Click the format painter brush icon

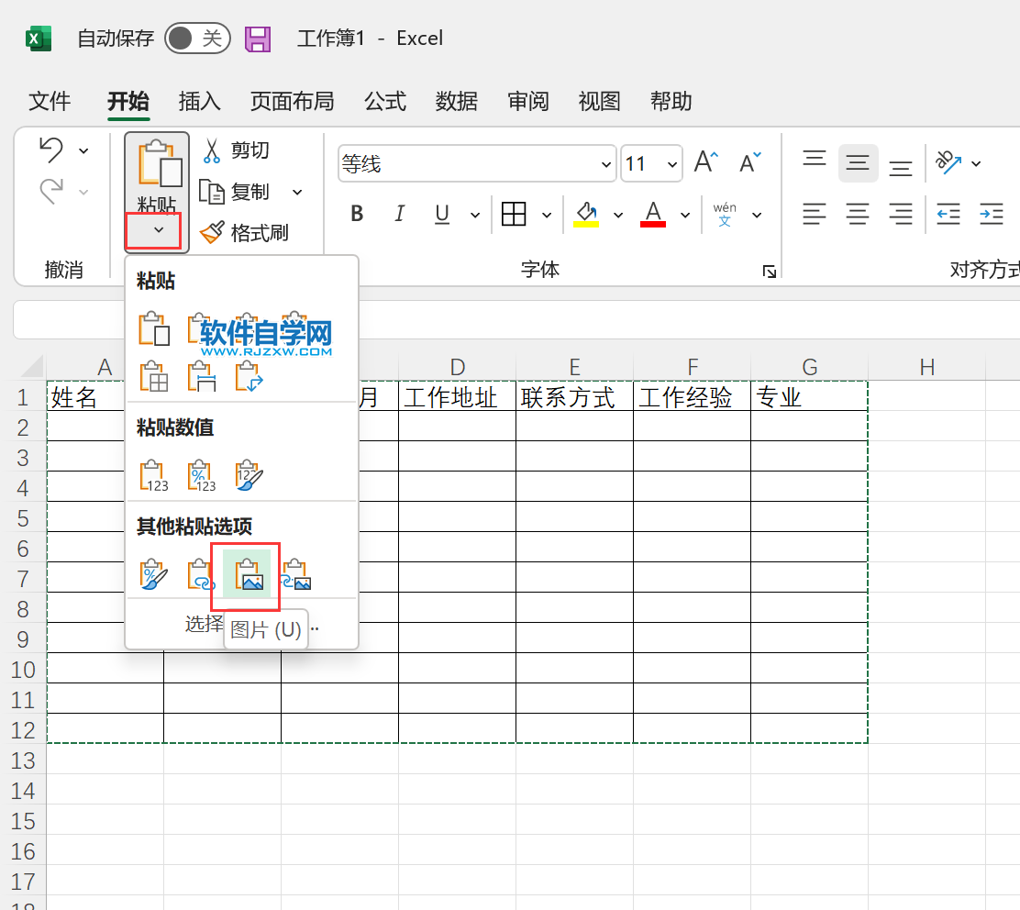coord(212,232)
